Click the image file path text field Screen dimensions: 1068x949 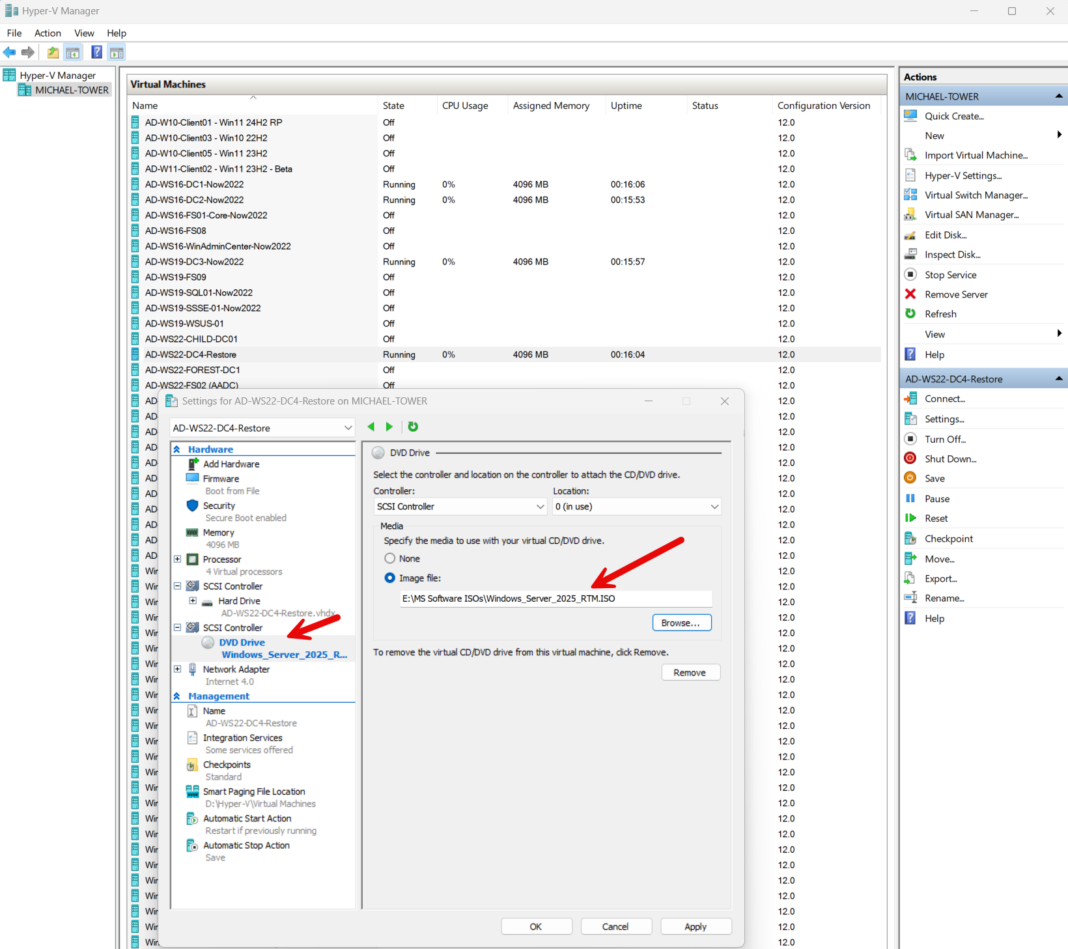[x=555, y=599]
